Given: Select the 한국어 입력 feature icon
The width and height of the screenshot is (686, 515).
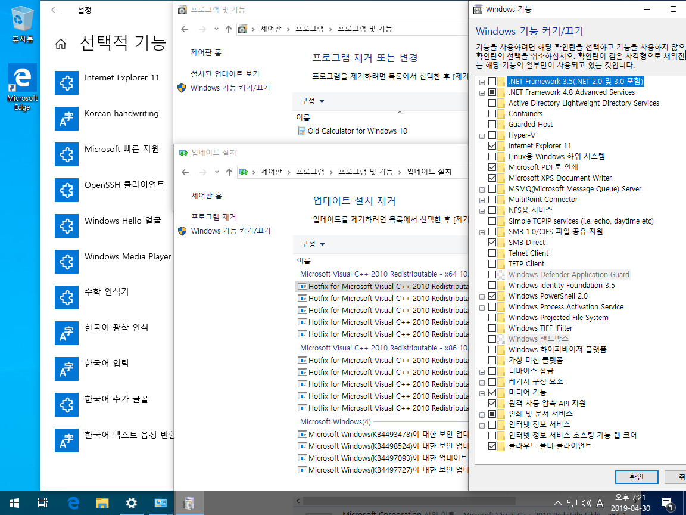Looking at the screenshot, I should click(67, 369).
